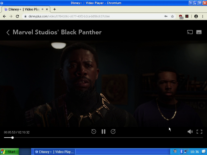
Task: Open the Chromium three-dot menu
Action: pos(203,16)
